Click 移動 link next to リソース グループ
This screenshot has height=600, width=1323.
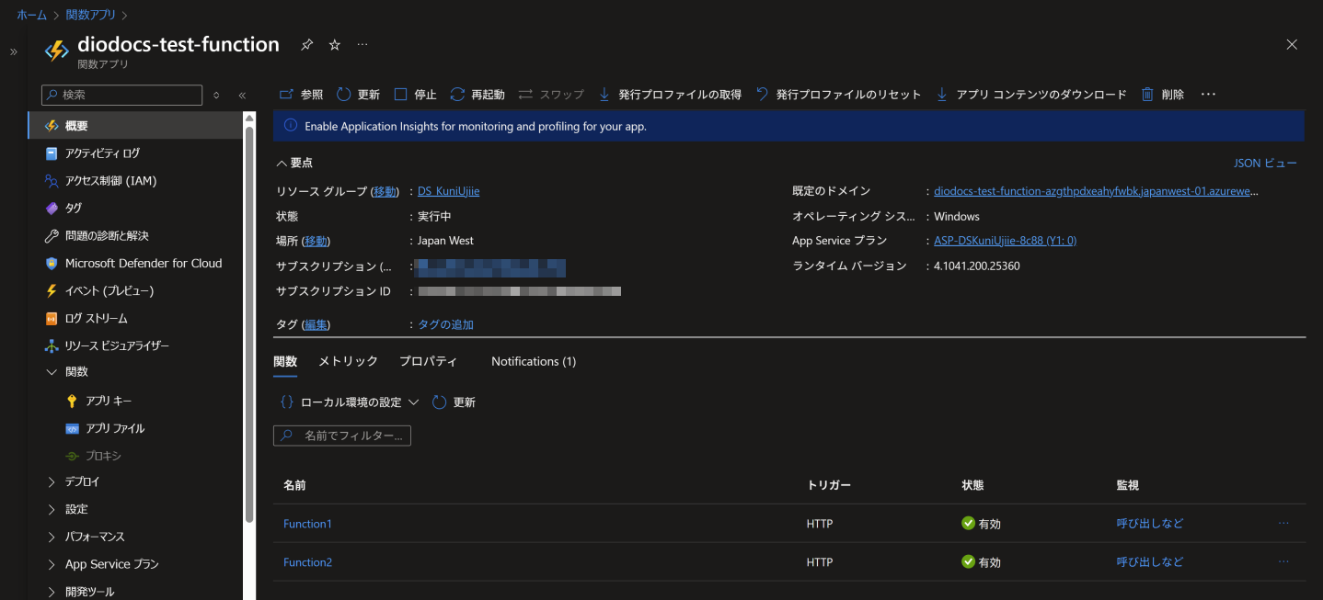(385, 191)
